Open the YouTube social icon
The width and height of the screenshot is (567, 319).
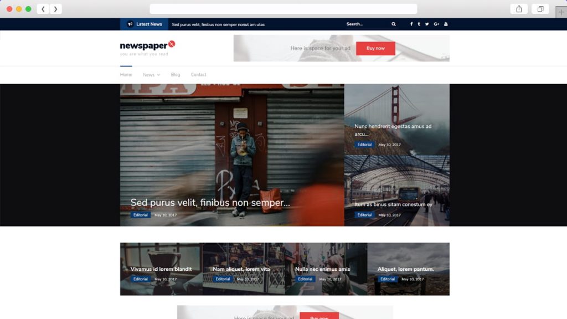(446, 24)
